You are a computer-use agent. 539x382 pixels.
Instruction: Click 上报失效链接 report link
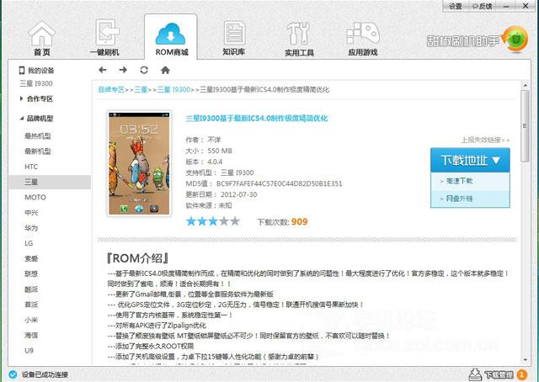[485, 140]
